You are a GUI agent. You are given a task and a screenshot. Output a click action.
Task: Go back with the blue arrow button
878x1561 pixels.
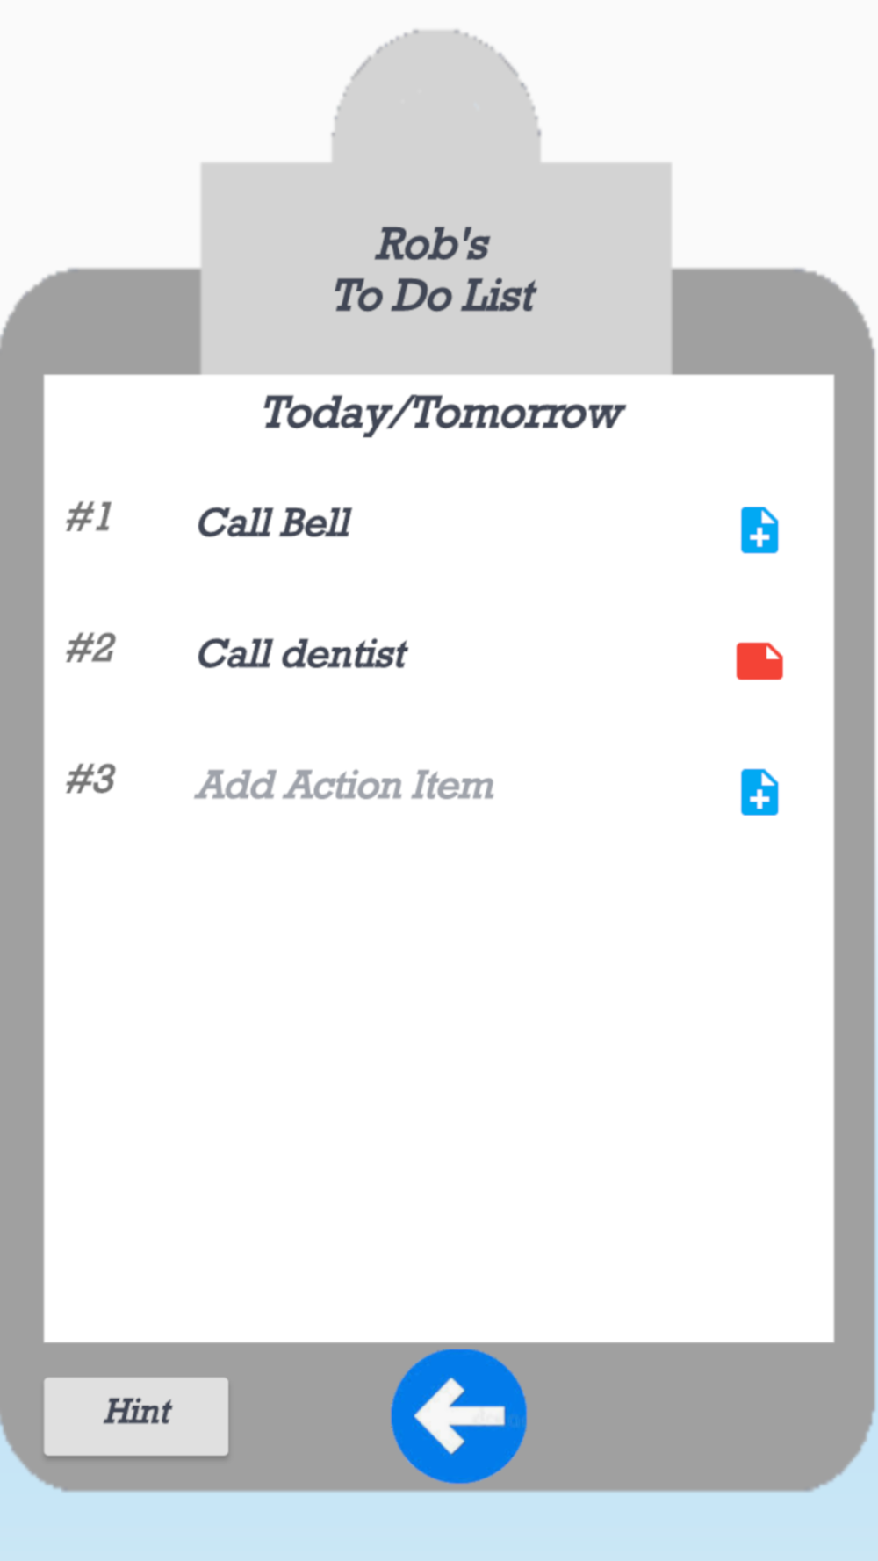pos(458,1415)
